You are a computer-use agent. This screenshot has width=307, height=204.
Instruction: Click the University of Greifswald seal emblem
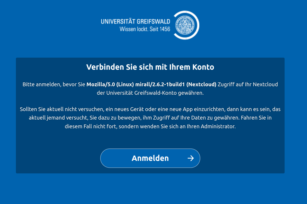pyautogui.click(x=185, y=25)
